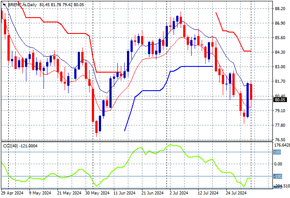The width and height of the screenshot is (290, 198).
Task: Click the 79.10 price axis label
Action: click(280, 110)
